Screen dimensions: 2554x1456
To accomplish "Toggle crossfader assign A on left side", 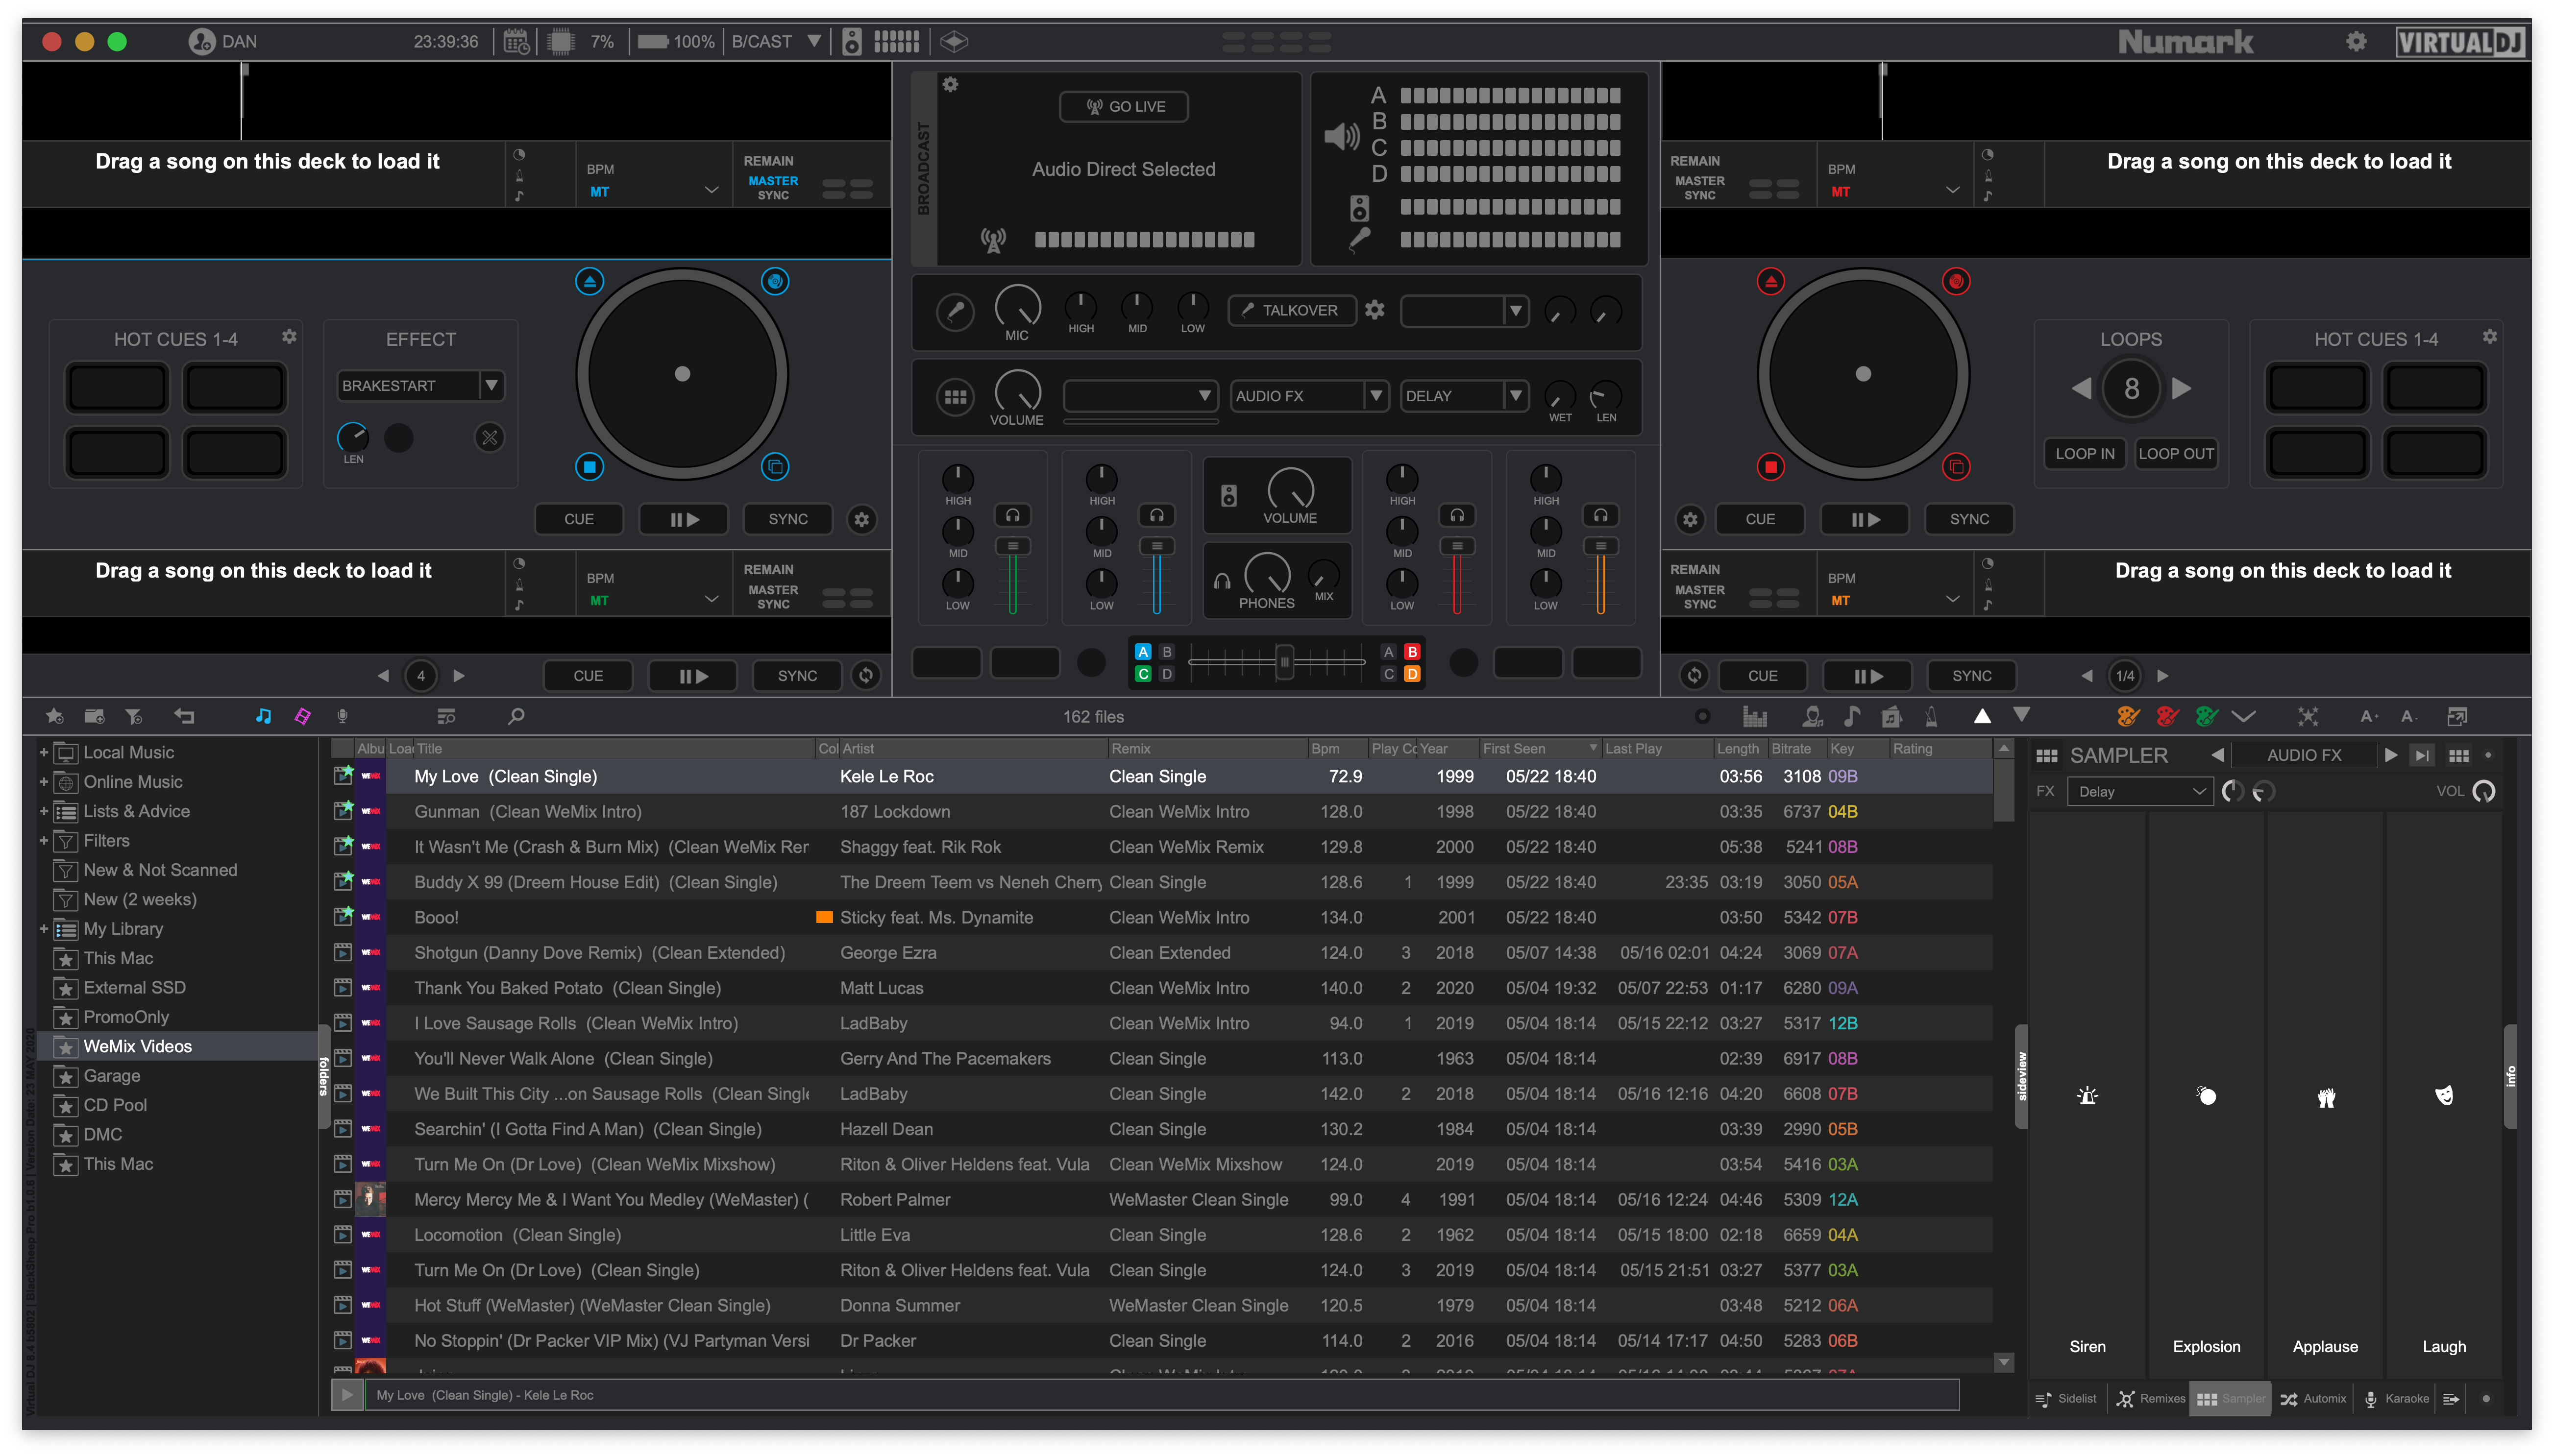I will click(x=1143, y=652).
